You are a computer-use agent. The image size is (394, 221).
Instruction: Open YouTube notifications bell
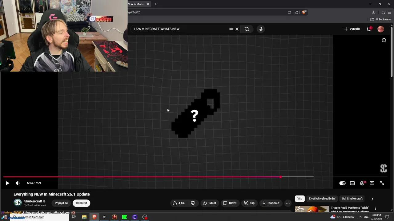pyautogui.click(x=369, y=29)
